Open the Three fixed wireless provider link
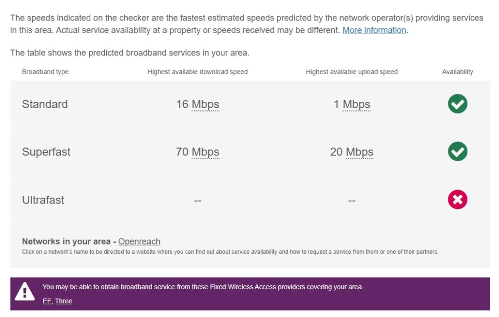This screenshot has width=499, height=317. tap(63, 301)
